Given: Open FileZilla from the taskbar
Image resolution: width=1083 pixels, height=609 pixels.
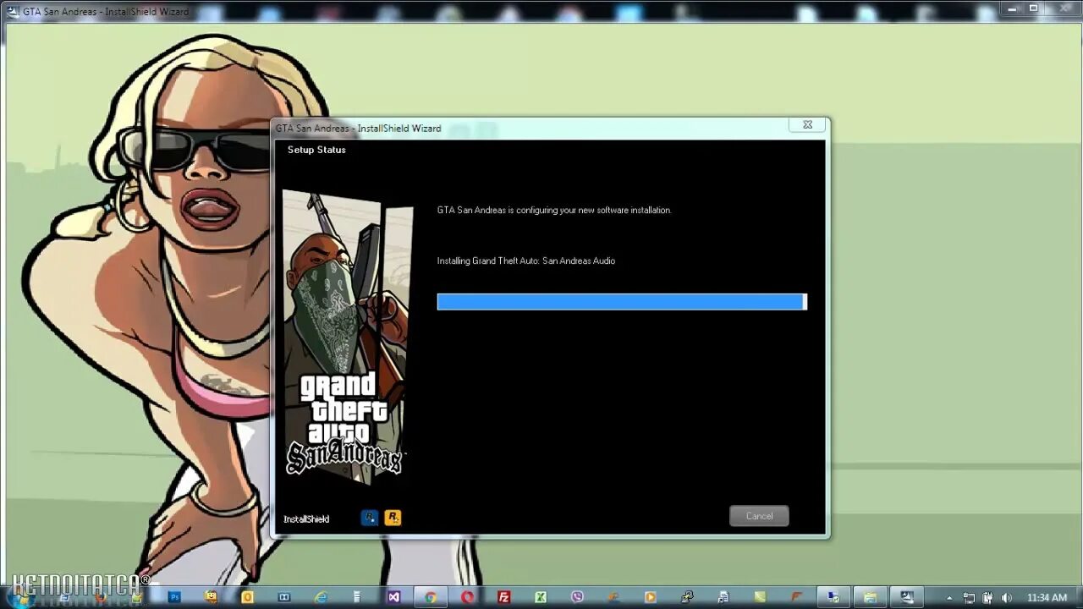Looking at the screenshot, I should 503,597.
